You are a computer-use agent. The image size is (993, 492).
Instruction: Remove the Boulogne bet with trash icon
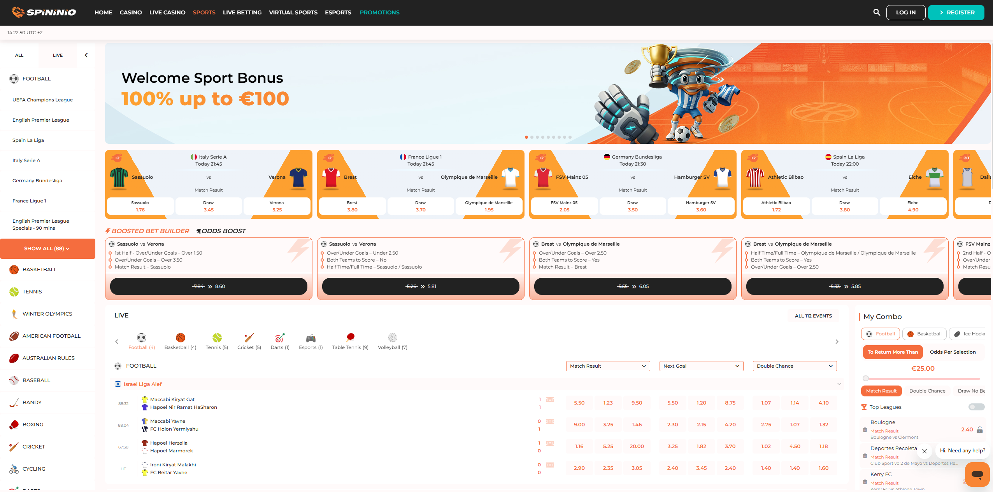865,430
